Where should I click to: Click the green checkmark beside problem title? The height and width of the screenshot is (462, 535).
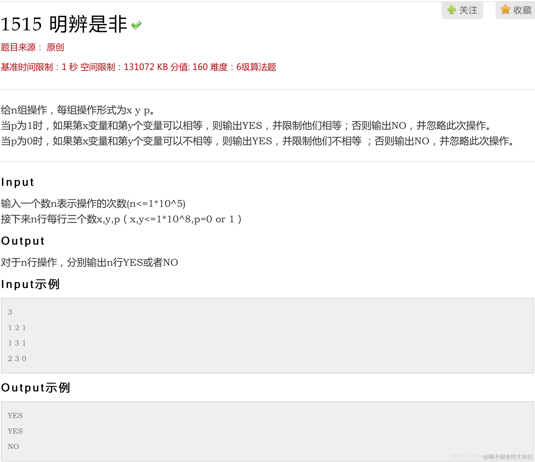[136, 25]
